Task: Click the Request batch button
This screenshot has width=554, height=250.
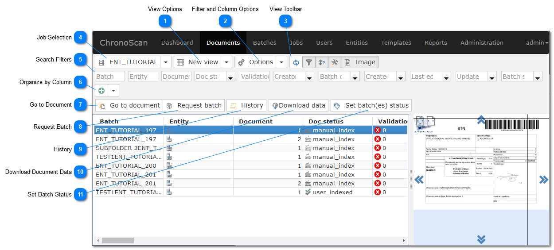Action: [194, 105]
